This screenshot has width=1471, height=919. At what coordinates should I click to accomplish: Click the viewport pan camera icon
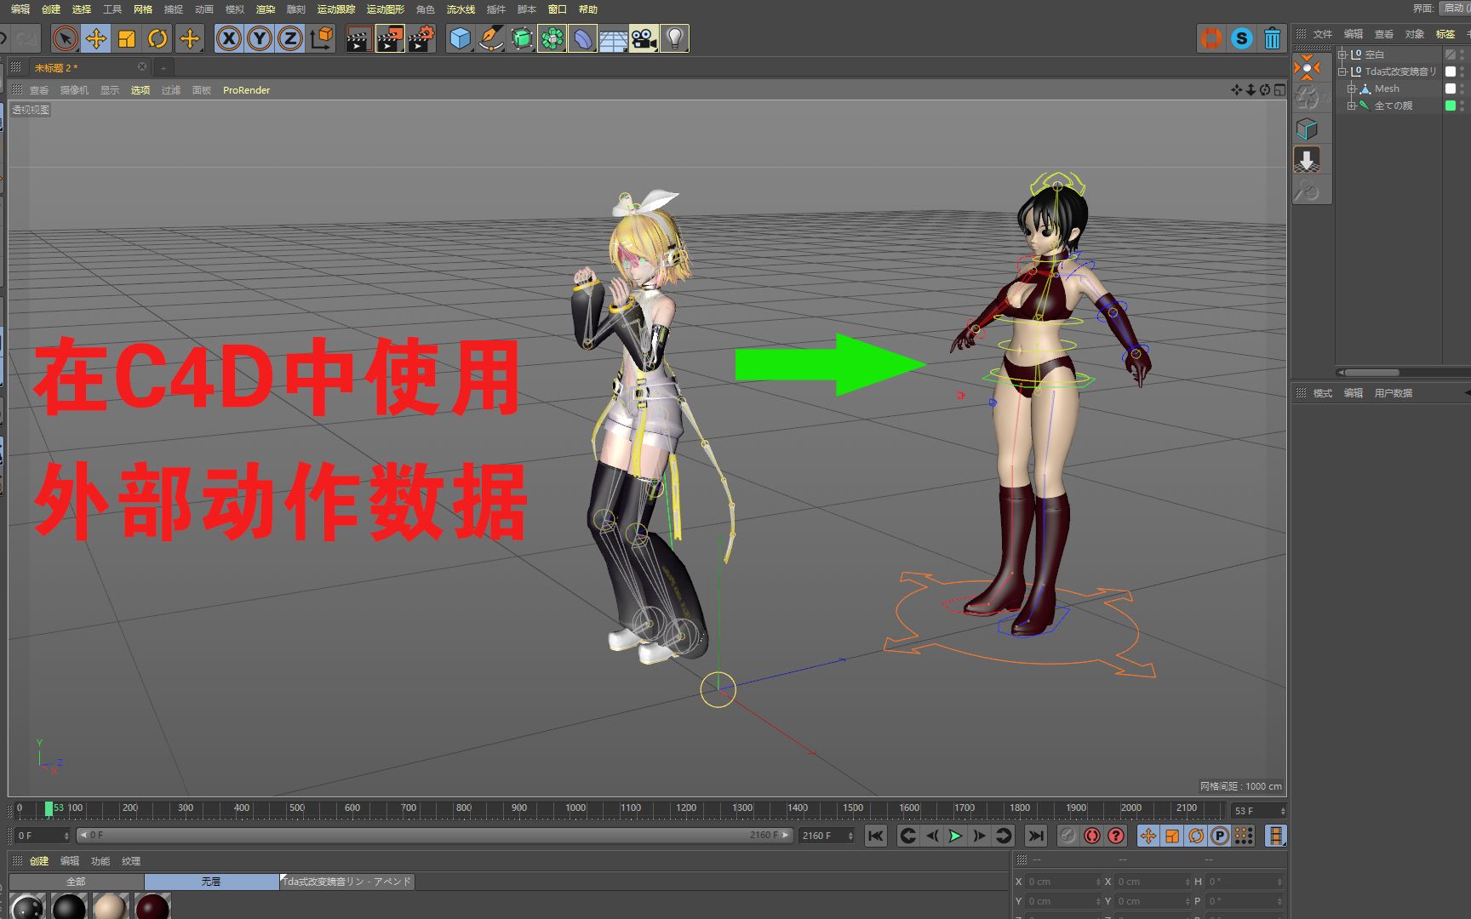point(1236,89)
